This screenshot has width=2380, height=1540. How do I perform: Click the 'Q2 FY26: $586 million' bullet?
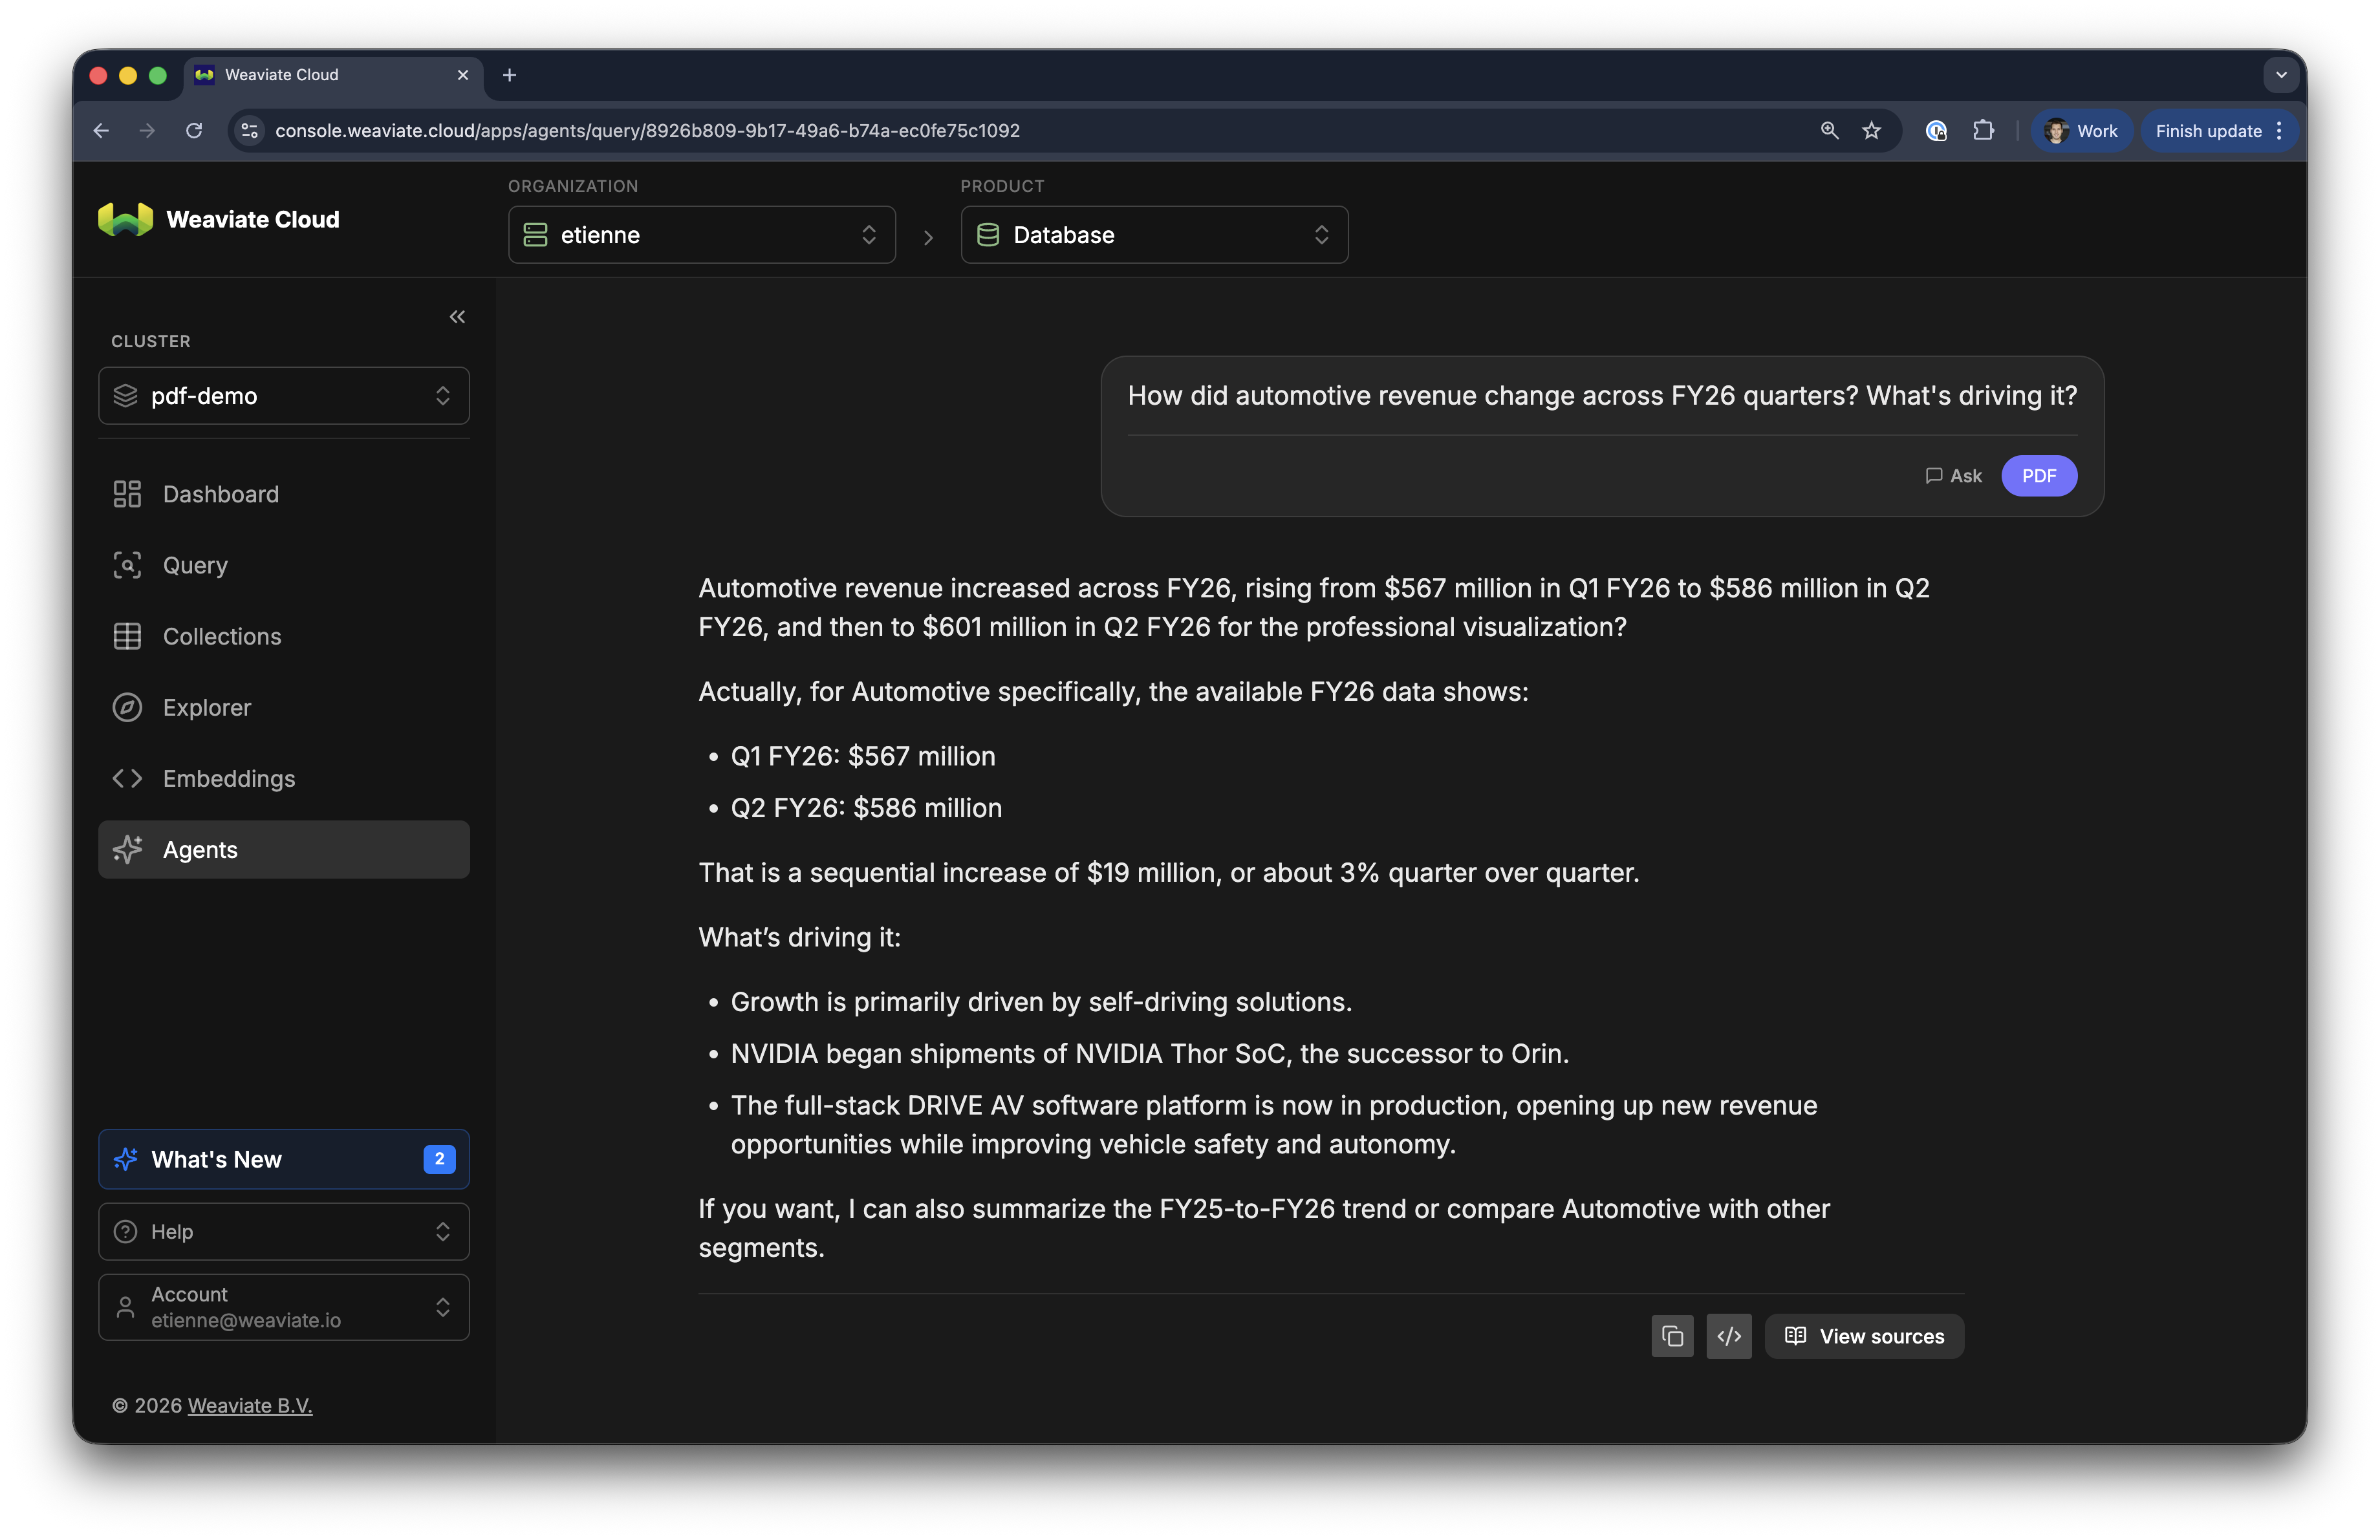[866, 807]
